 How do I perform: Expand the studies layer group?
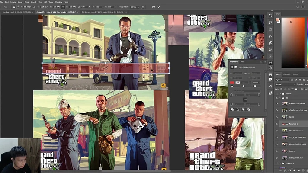(280, 94)
